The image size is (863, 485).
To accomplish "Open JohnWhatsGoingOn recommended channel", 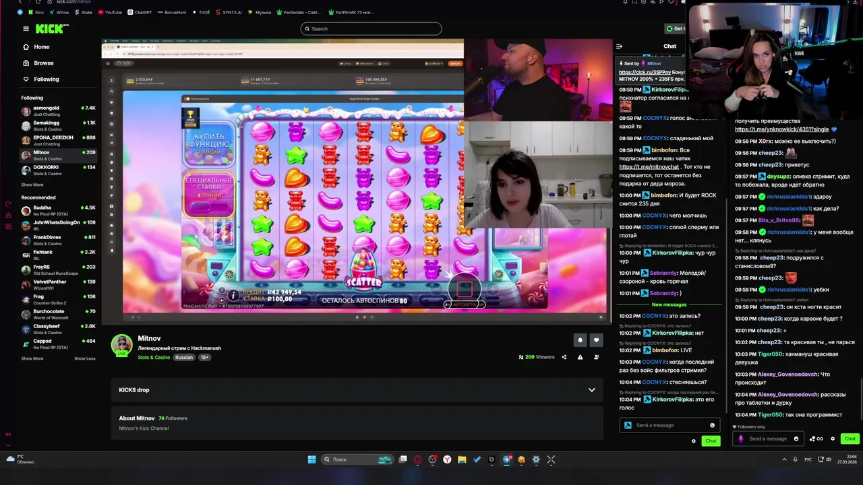I will pos(58,225).
